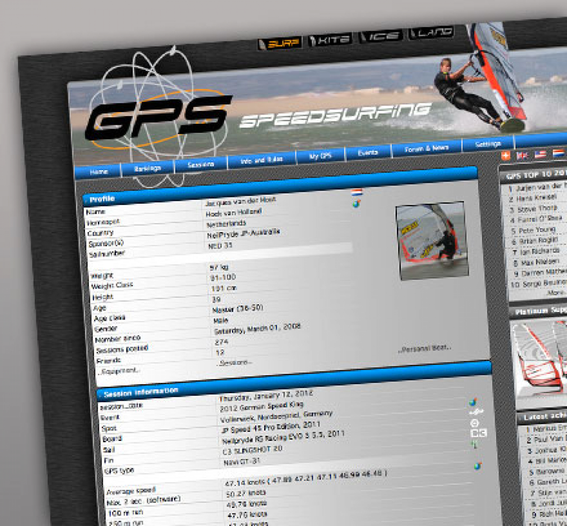Open the first-ranked rider in GPS Top 10
This screenshot has width=567, height=526.
tap(540, 187)
